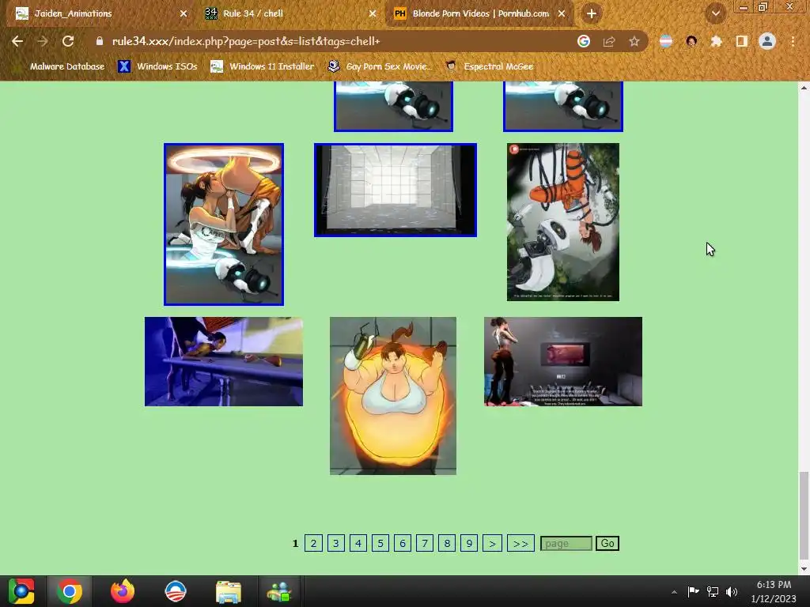Screen dimensions: 810x607
Task: Go to results page 9
Action: point(469,544)
